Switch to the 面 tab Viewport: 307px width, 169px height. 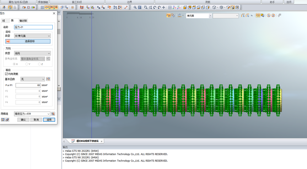[12, 20]
